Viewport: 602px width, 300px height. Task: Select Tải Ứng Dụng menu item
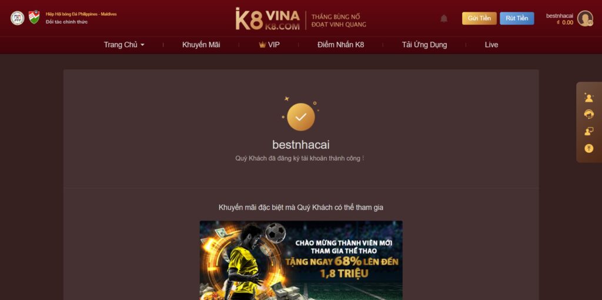point(424,45)
